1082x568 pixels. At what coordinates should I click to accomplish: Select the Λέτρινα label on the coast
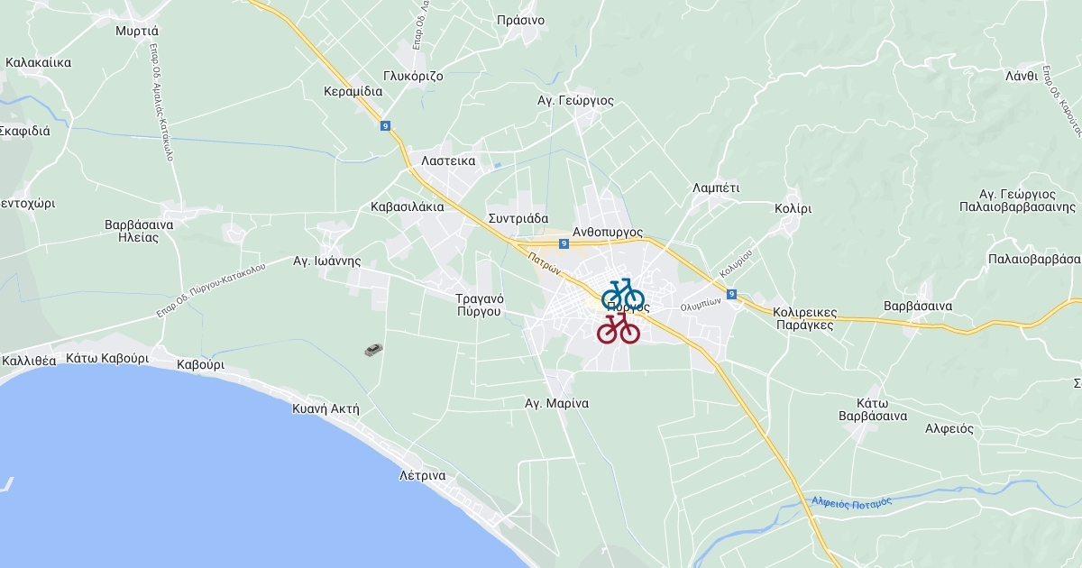tap(423, 475)
